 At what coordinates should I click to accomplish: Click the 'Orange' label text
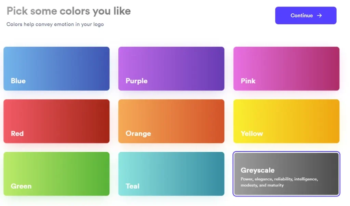coord(138,134)
